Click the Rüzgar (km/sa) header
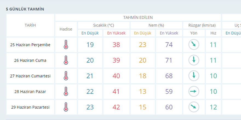The image size is (241, 120). tap(202, 25)
